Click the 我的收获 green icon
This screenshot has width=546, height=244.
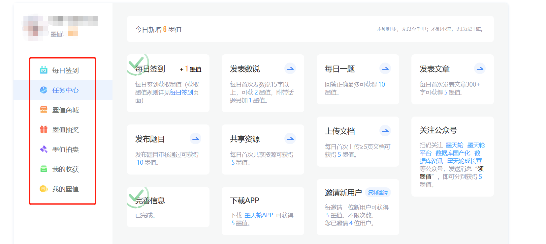[44, 169]
